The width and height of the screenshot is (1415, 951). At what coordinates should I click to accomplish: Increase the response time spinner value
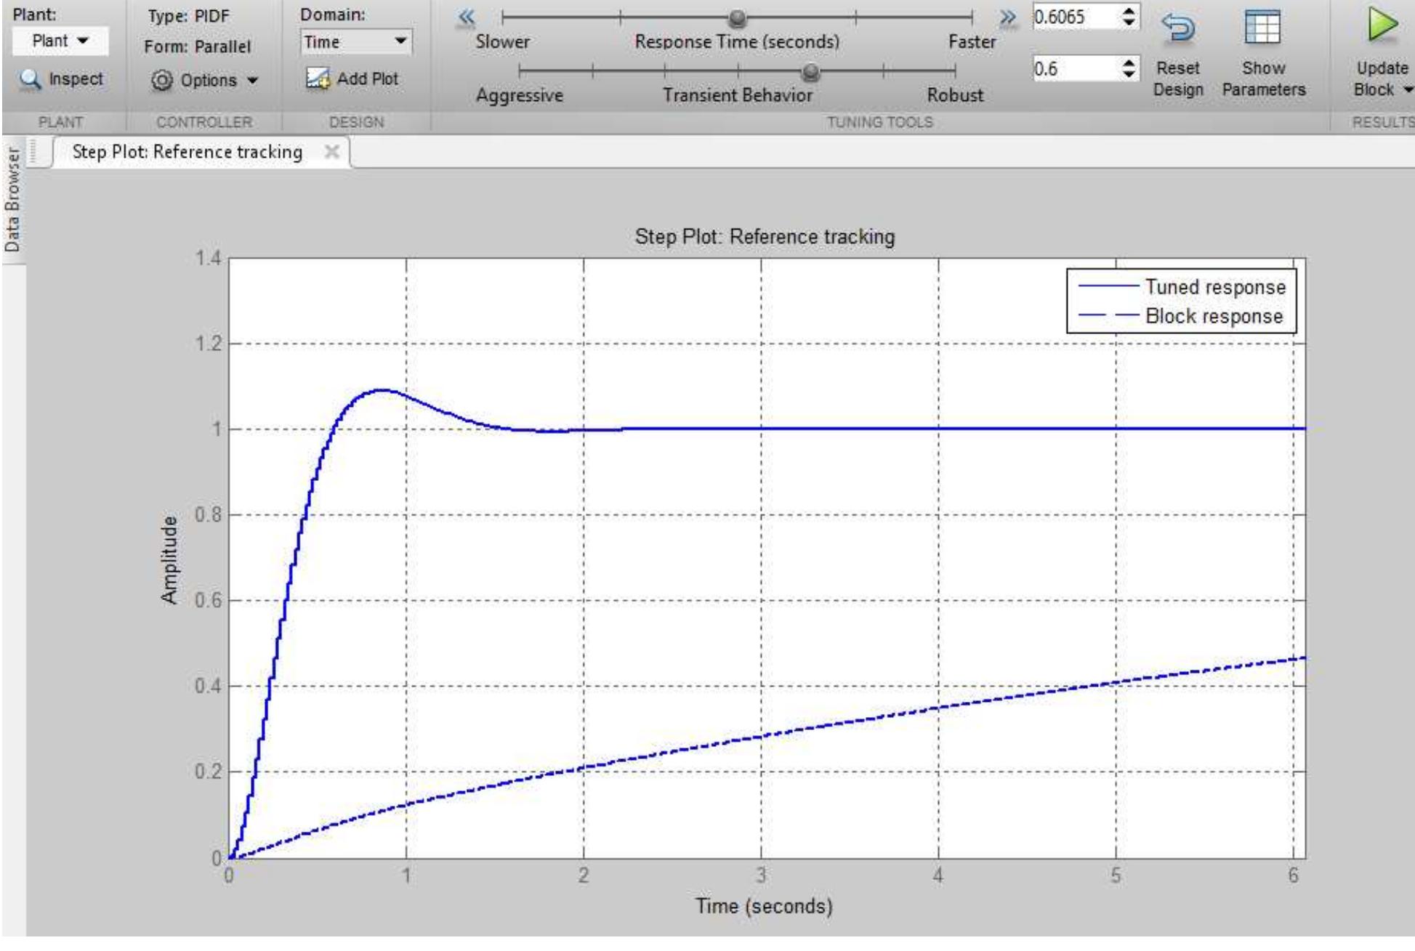pyautogui.click(x=1128, y=10)
